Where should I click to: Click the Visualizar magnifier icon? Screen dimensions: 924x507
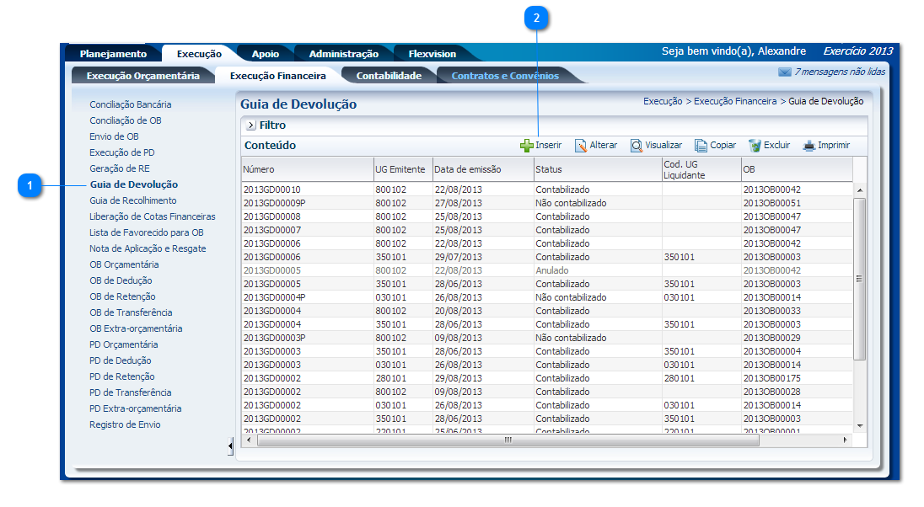click(x=637, y=146)
